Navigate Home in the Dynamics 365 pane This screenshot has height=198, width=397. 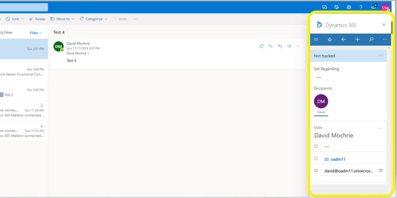coord(330,39)
